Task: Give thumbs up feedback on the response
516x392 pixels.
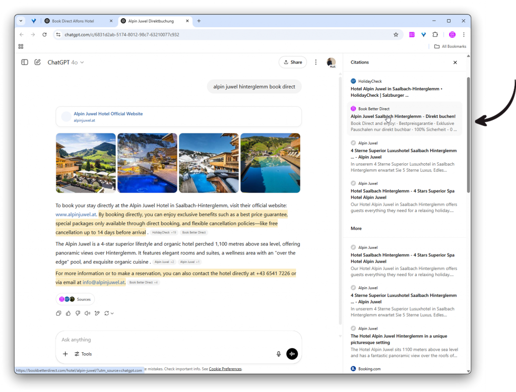Action: point(68,313)
